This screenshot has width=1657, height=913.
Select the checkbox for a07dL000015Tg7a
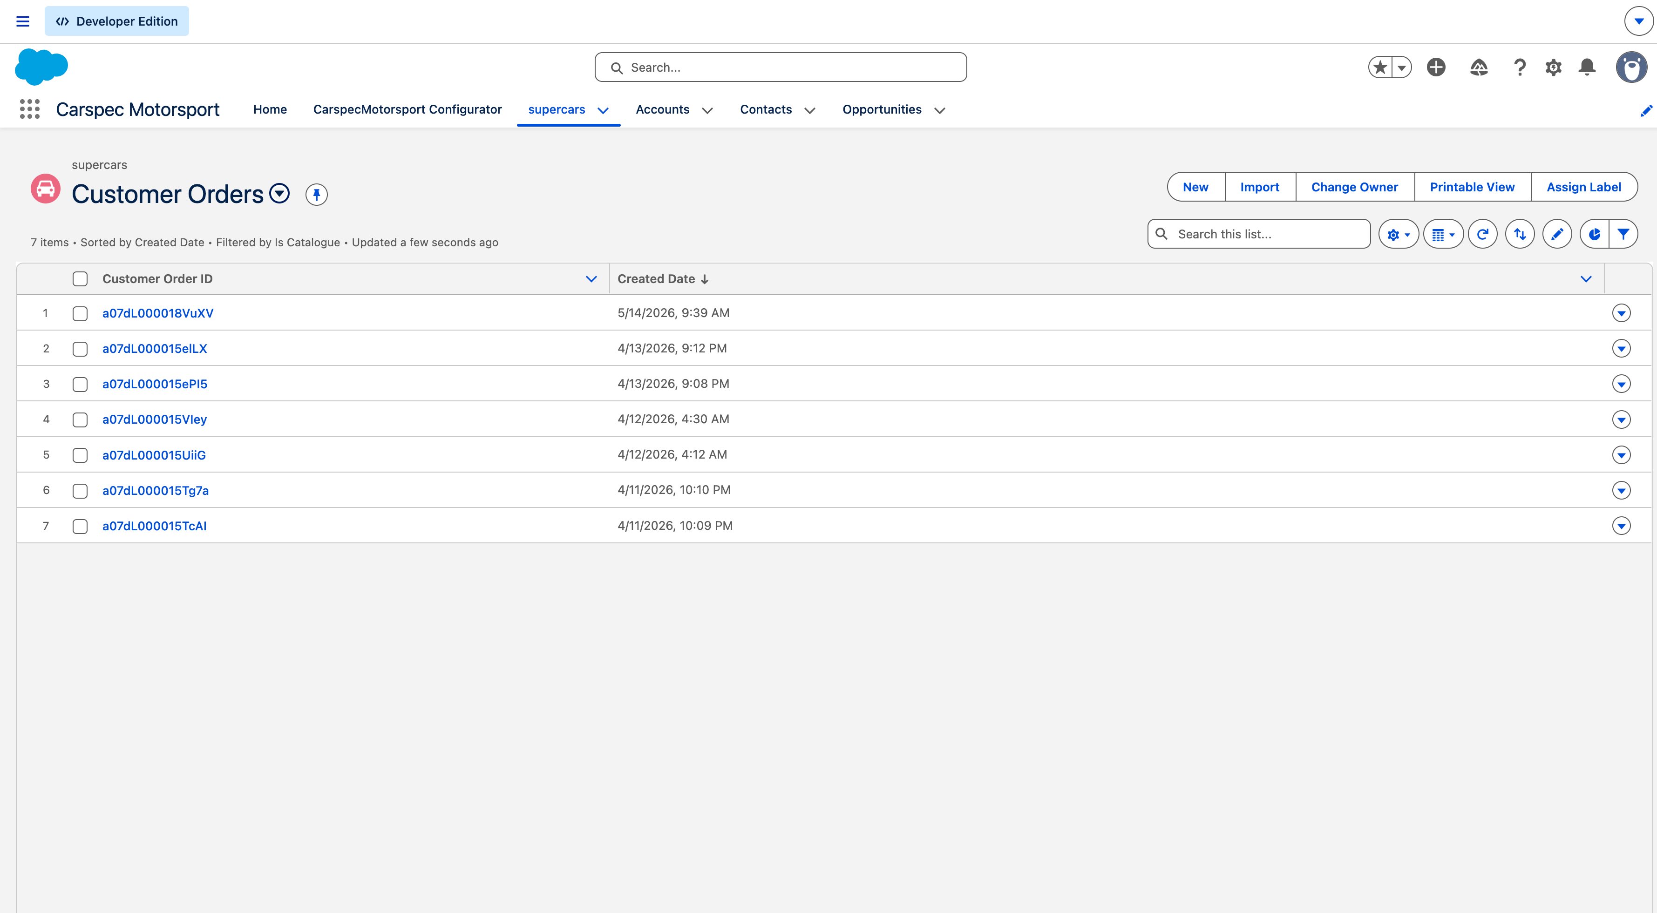[x=80, y=491]
